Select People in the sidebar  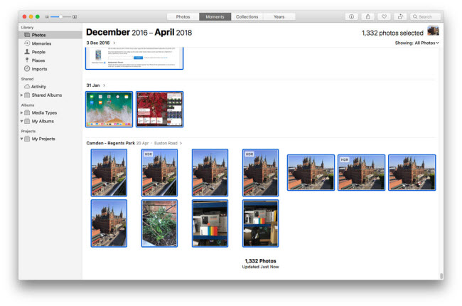(x=38, y=52)
